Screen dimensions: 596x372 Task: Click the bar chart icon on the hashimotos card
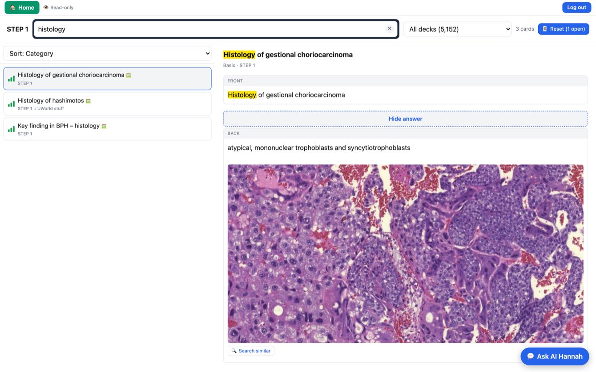click(11, 104)
